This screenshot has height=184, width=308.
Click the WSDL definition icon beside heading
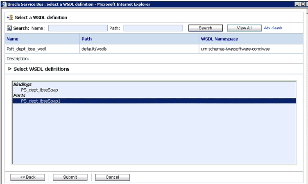click(10, 18)
